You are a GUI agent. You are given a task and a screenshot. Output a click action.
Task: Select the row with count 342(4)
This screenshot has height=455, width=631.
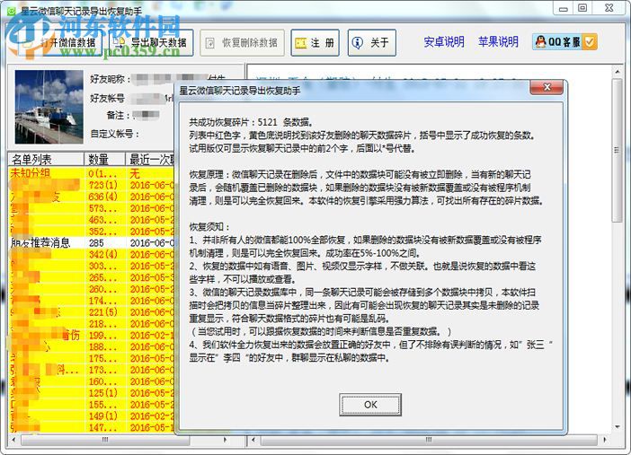[92, 255]
